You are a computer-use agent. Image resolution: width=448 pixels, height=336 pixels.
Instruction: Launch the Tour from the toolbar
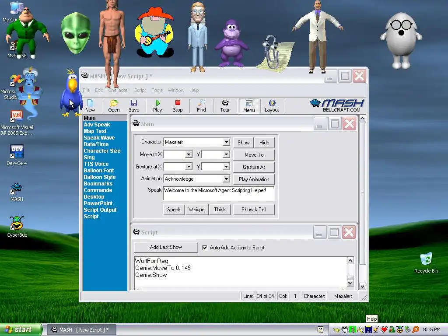coord(225,105)
